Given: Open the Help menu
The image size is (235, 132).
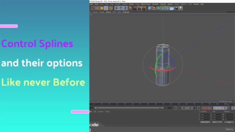Looking at the screenshot, I should tap(202, 4).
